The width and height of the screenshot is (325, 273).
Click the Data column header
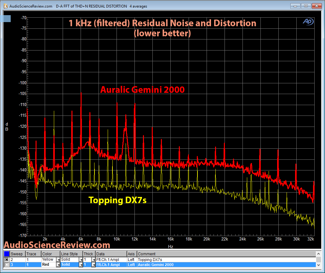111,254
